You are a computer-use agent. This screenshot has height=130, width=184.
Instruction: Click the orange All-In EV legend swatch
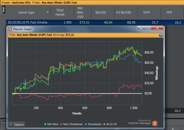click(104, 124)
